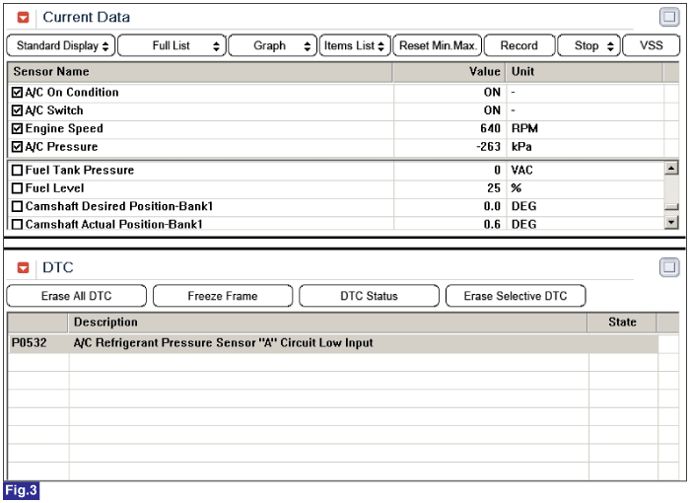Viewport: 690px width, 503px height.
Task: Select the 640 Engine Speed value
Action: click(490, 128)
